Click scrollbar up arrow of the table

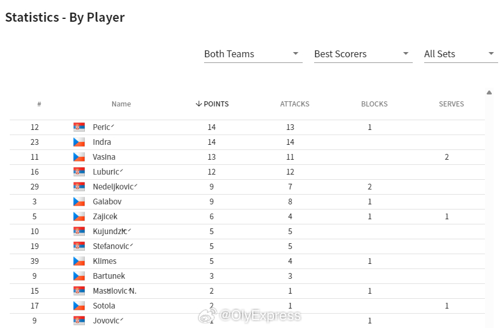click(x=489, y=93)
